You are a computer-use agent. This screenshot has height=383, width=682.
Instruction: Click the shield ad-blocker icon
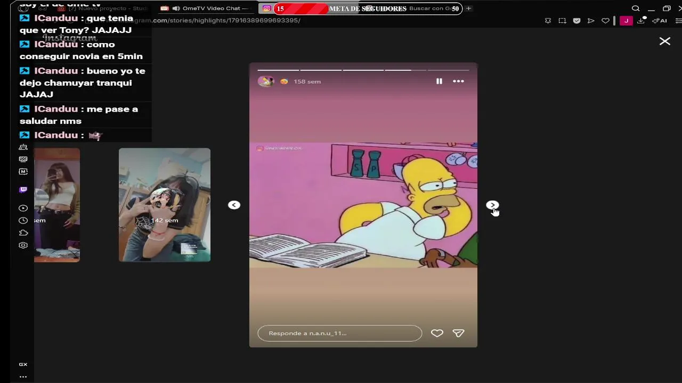click(577, 21)
